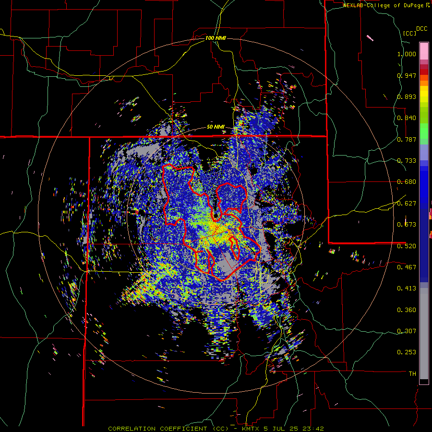The width and height of the screenshot is (432, 432).
Task: Pick the gray lower color bar segment
Action: [424, 334]
